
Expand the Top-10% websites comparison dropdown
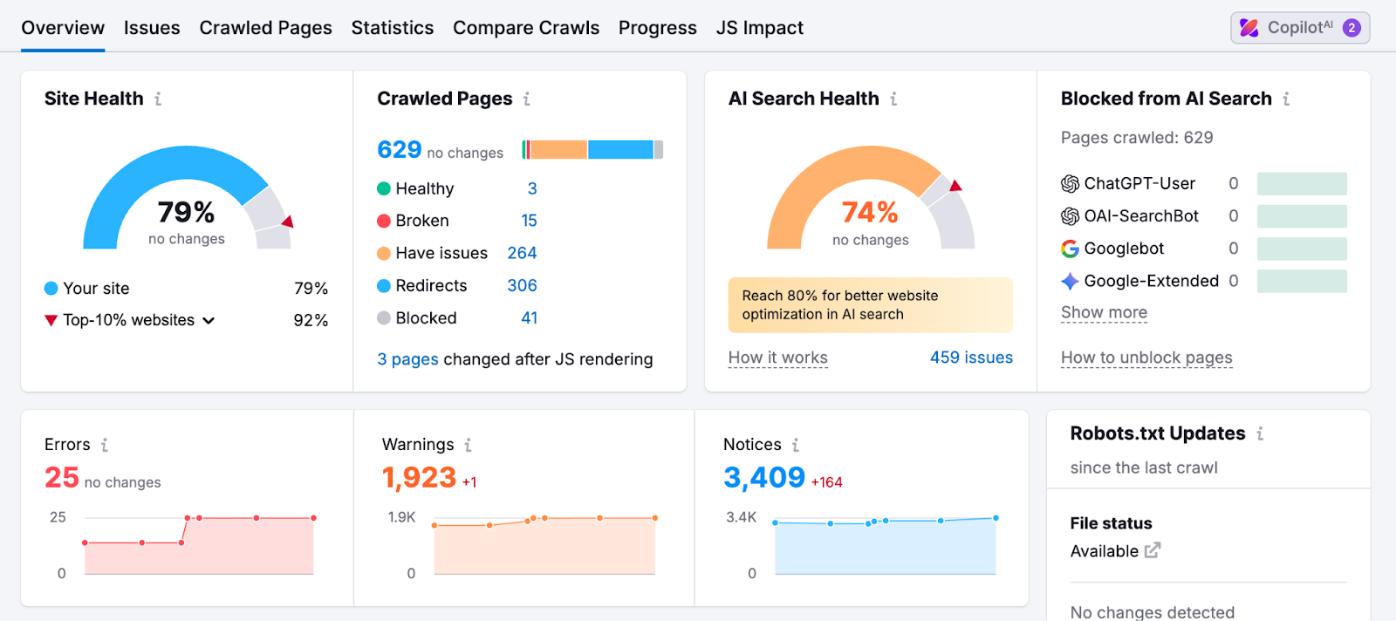click(209, 320)
